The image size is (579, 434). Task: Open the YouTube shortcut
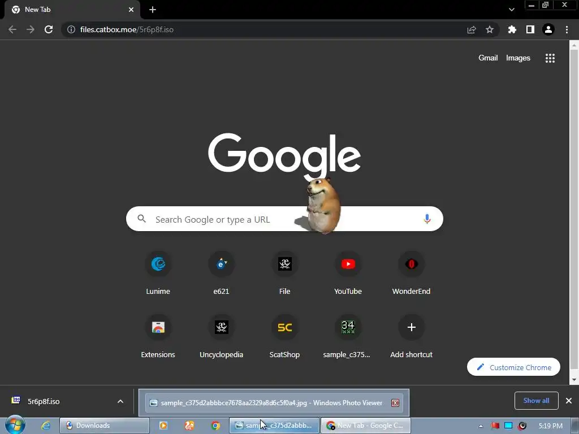[348, 273]
